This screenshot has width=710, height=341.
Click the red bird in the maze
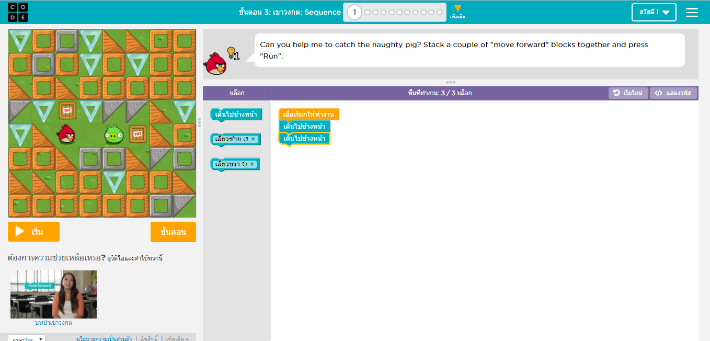[66, 134]
